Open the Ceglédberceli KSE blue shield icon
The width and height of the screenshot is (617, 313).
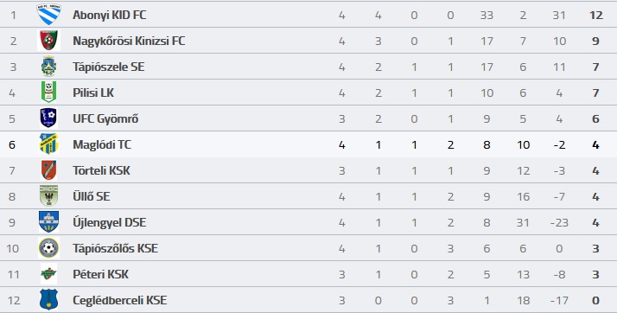click(x=48, y=300)
